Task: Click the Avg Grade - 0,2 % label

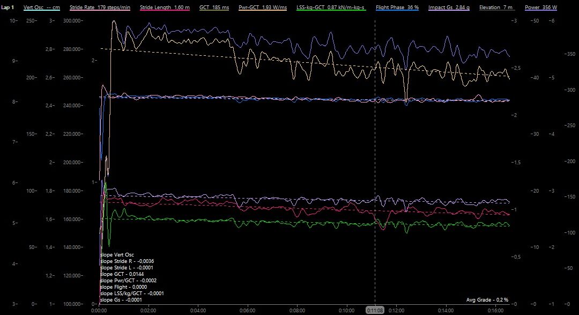Action: (487, 300)
